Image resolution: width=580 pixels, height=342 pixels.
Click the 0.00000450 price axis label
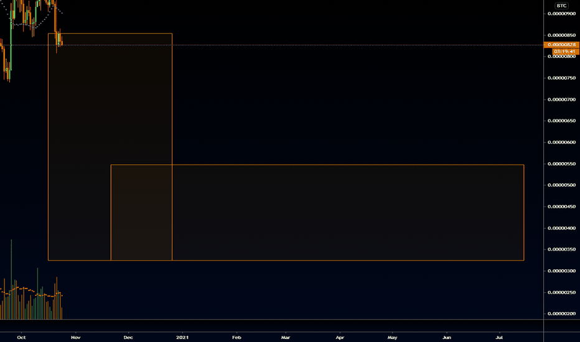pos(561,206)
